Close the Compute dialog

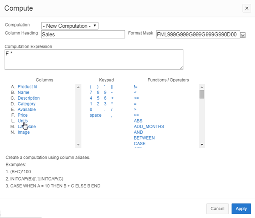point(246,8)
